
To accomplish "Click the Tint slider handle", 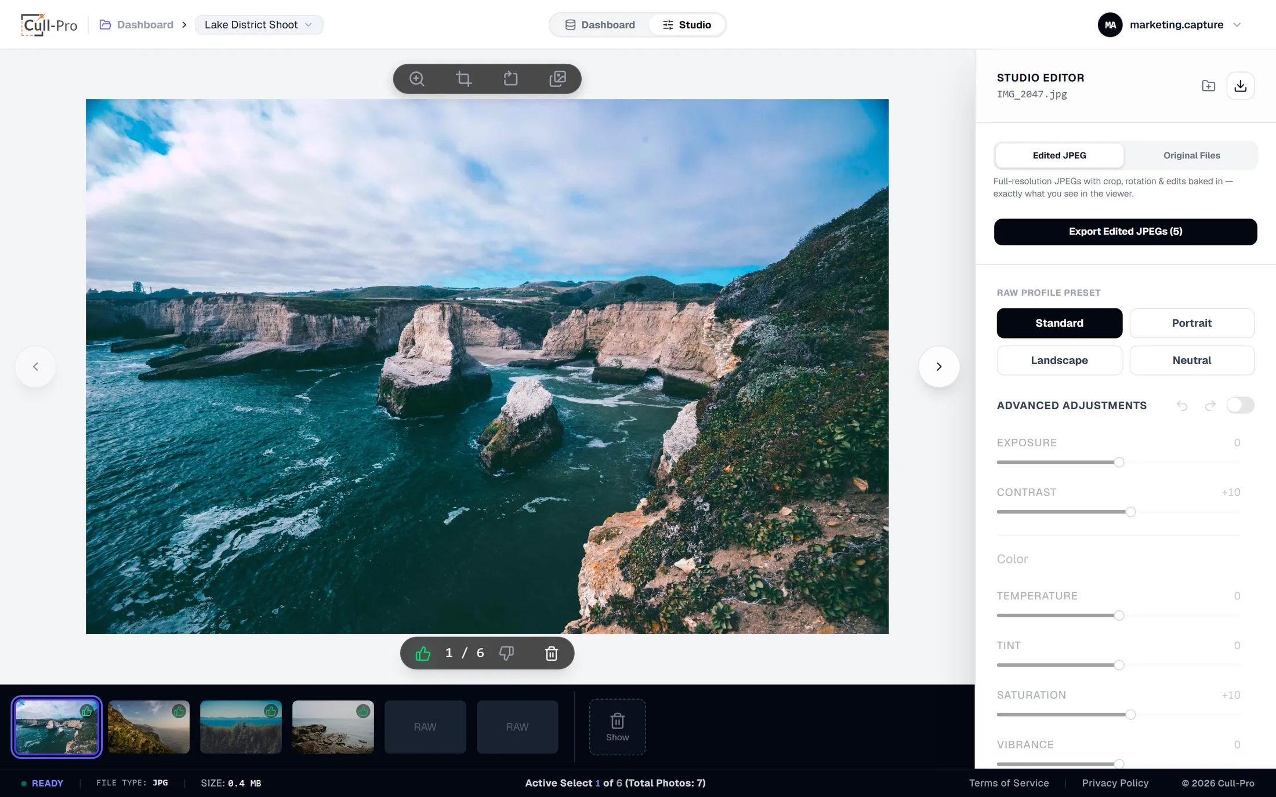I will pyautogui.click(x=1119, y=665).
